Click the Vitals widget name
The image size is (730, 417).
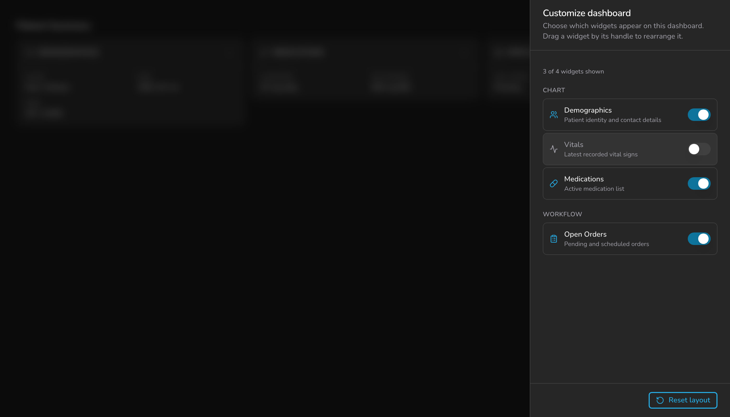[x=574, y=145]
